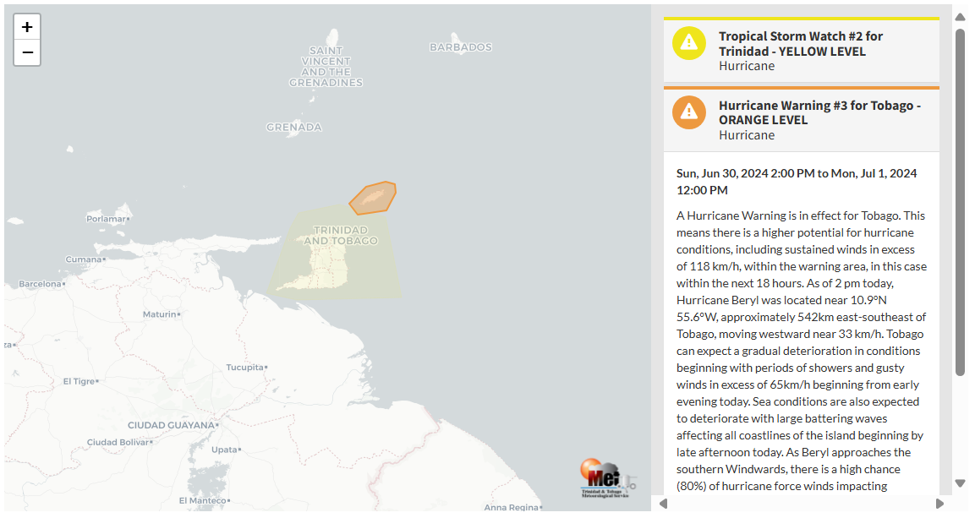Collapse Hurricane Warning #3 for Tobago alert
This screenshot has height=518, width=975.
point(801,119)
